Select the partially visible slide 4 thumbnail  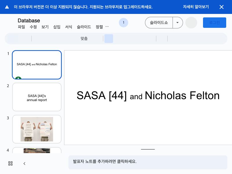37,150
